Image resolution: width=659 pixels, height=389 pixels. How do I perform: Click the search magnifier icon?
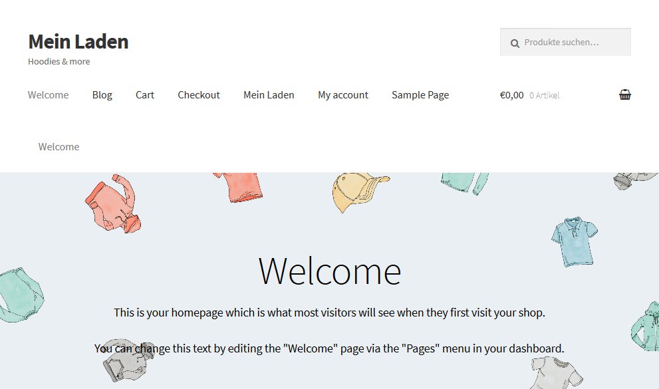(515, 43)
